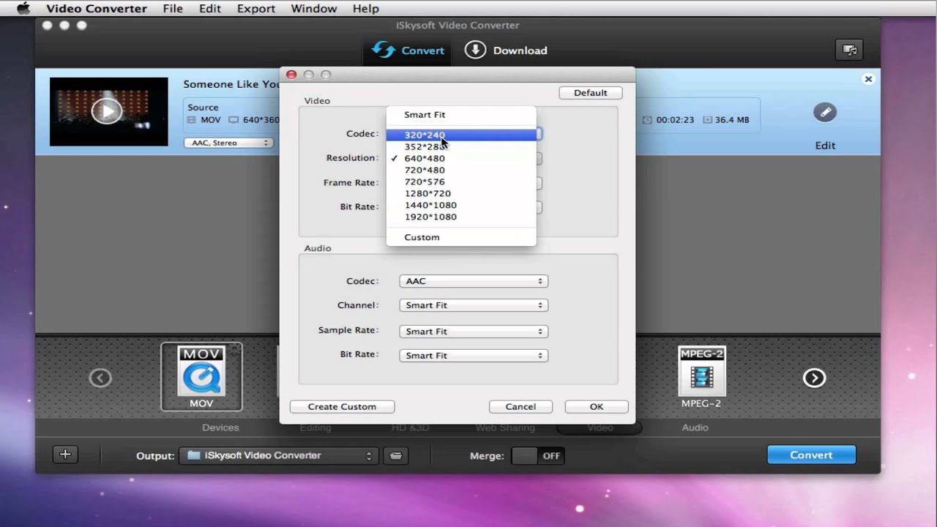
Task: Click the Create Custom button
Action: tap(342, 406)
